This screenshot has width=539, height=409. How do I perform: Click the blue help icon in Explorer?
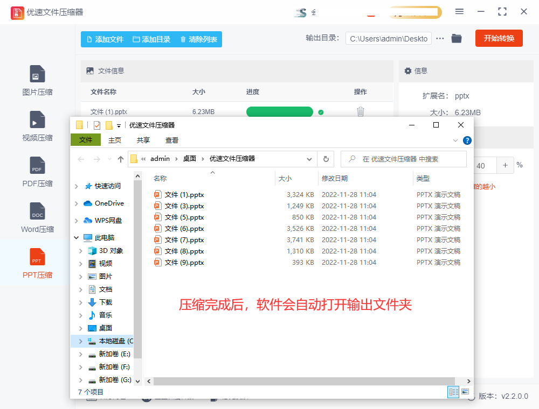click(x=467, y=140)
